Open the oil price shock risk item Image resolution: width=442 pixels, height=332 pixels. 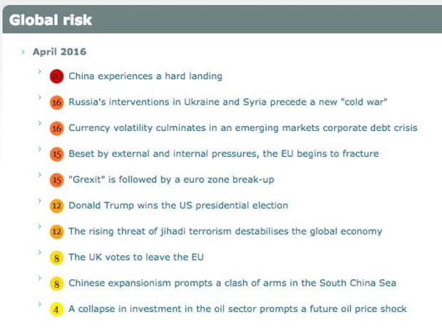[237, 308]
